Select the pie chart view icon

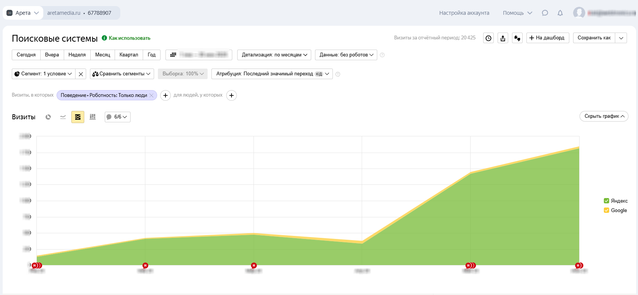coord(48,117)
